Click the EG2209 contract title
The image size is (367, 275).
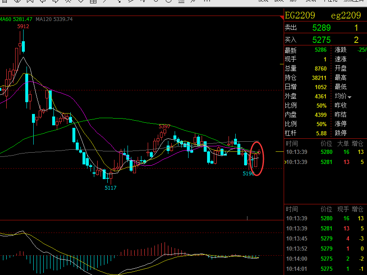(300, 16)
